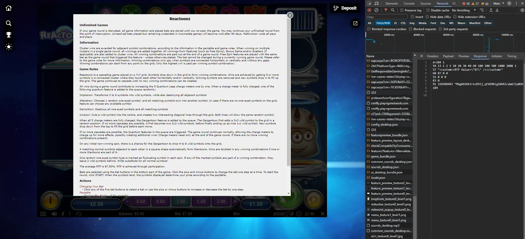Select the 1.60 bet button

(201, 202)
